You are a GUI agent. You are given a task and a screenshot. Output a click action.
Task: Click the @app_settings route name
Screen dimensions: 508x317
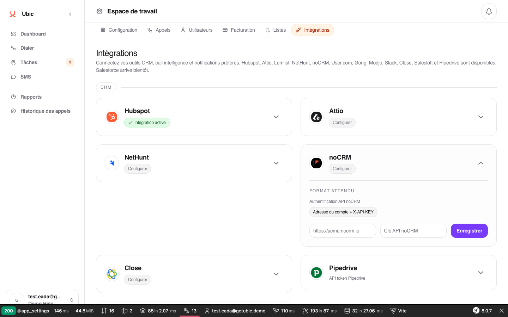(x=33, y=311)
